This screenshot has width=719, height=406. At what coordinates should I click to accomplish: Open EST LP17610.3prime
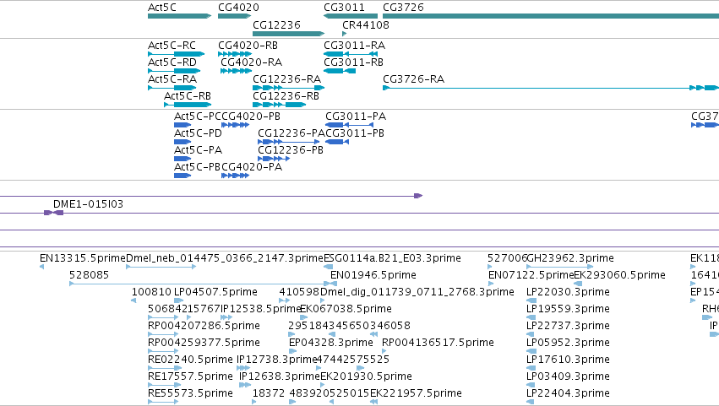[x=568, y=360]
